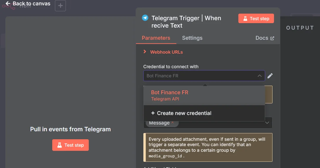Click the uploaded attachment notice box

coord(208,147)
